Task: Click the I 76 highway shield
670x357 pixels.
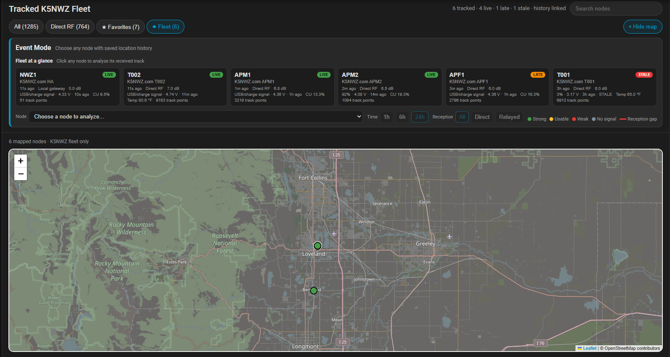Action: pyautogui.click(x=540, y=343)
